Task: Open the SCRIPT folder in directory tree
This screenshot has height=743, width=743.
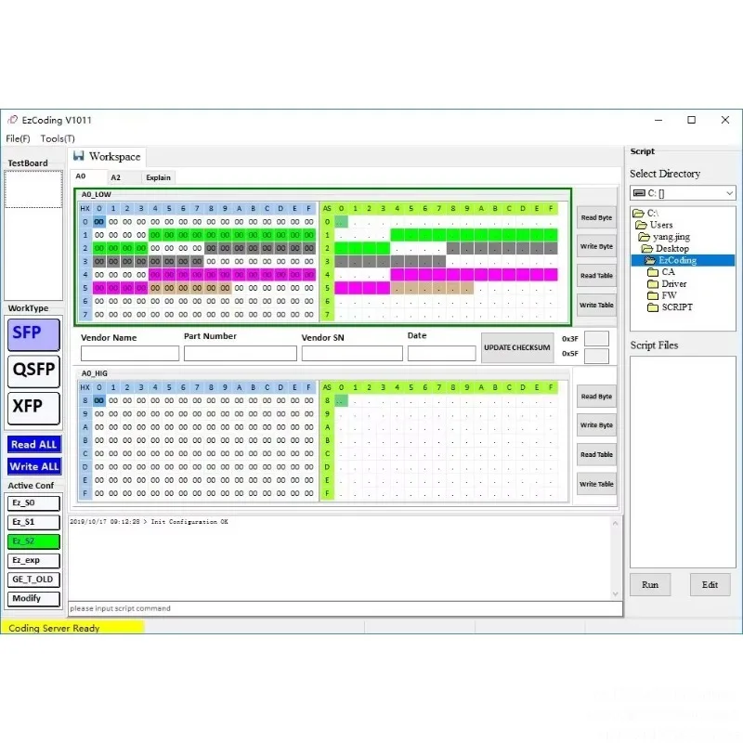Action: click(x=677, y=307)
